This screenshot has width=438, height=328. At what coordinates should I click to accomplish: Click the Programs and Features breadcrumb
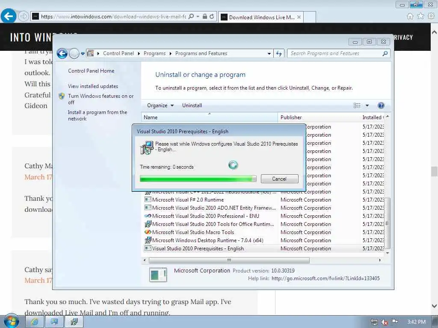pyautogui.click(x=201, y=53)
